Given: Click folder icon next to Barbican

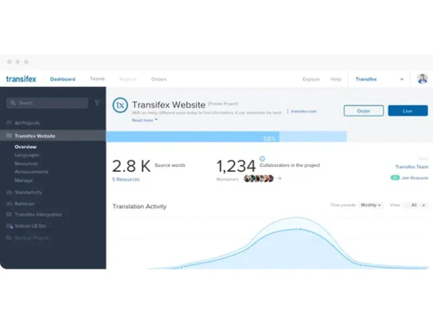Looking at the screenshot, I should click(9, 203).
